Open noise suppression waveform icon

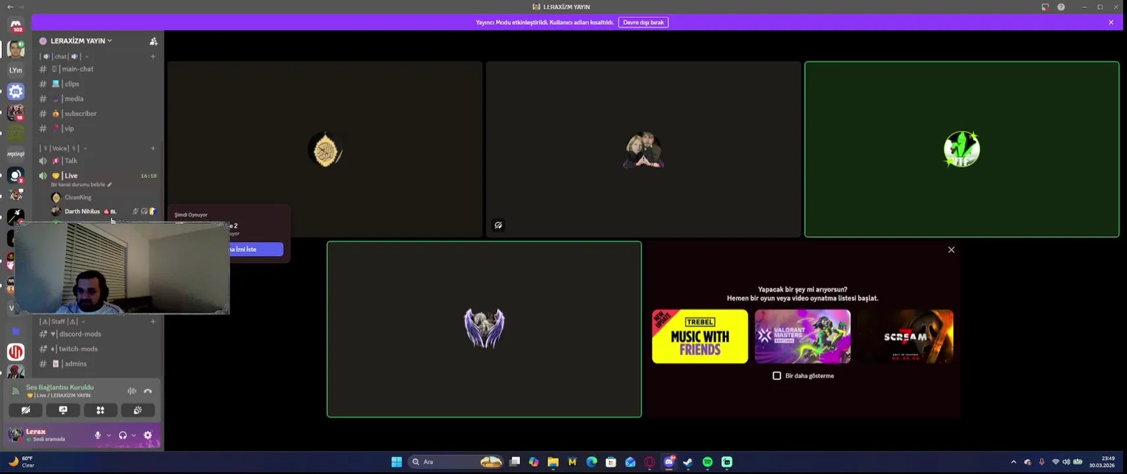coord(132,391)
